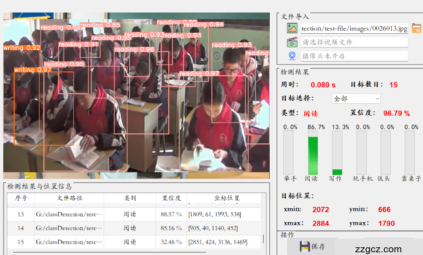Viewport: 423px width, 255px height.
Task: Click the 文件路径 column header
Action: pos(69,198)
